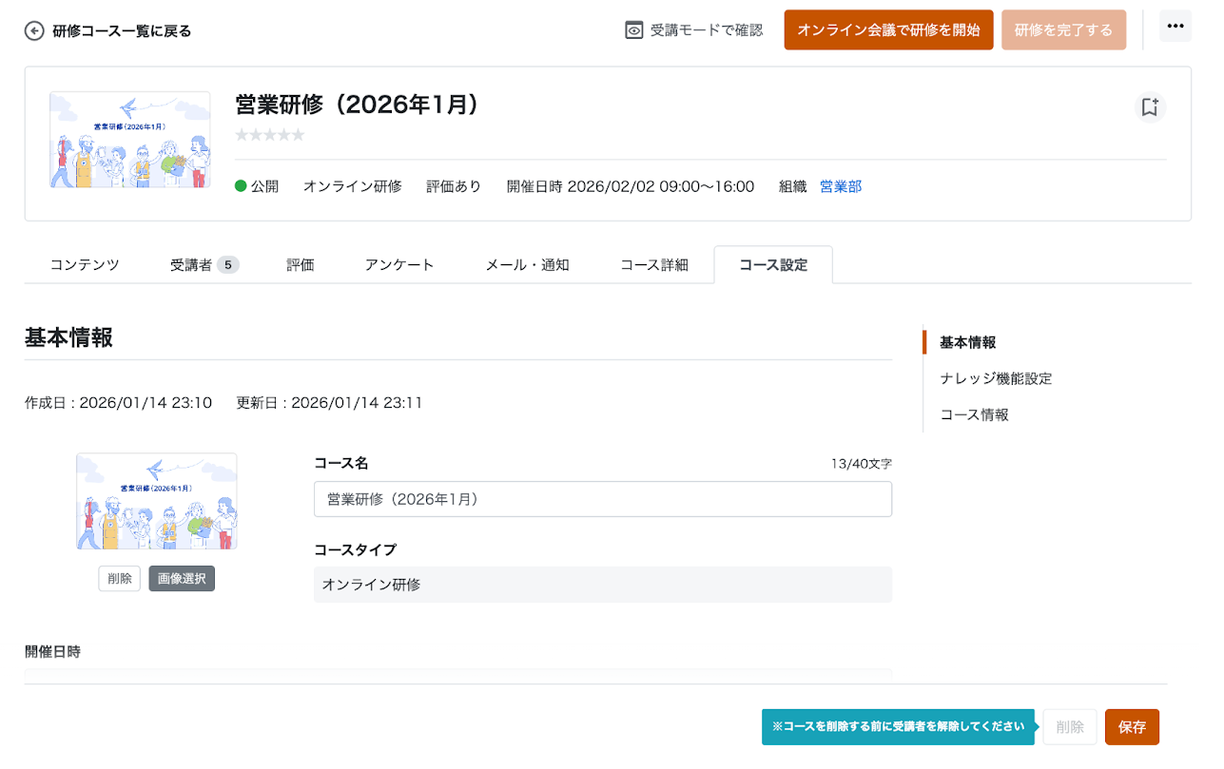Click the コースタイプ オンライン研修 field
The height and width of the screenshot is (769, 1224).
click(x=603, y=585)
